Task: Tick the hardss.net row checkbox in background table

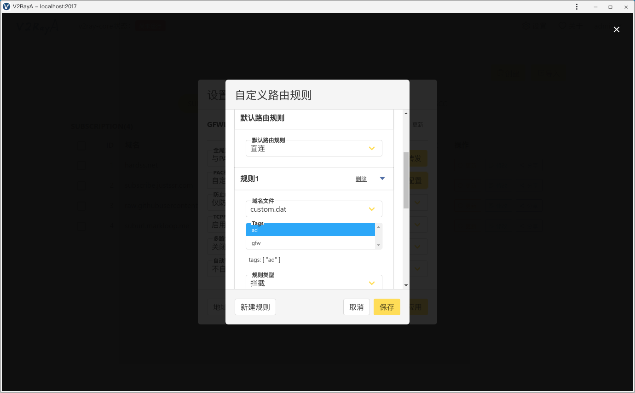Action: (x=81, y=165)
